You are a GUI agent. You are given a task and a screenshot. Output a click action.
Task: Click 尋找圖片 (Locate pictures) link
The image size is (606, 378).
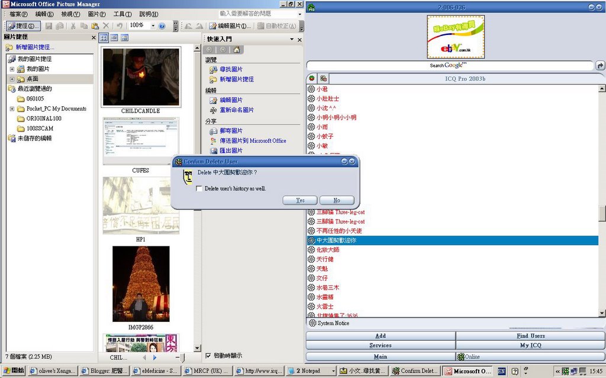pyautogui.click(x=231, y=70)
